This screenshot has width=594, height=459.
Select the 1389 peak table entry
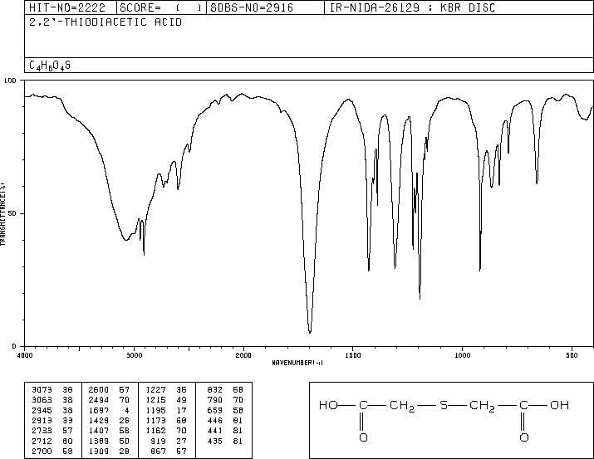pyautogui.click(x=99, y=441)
